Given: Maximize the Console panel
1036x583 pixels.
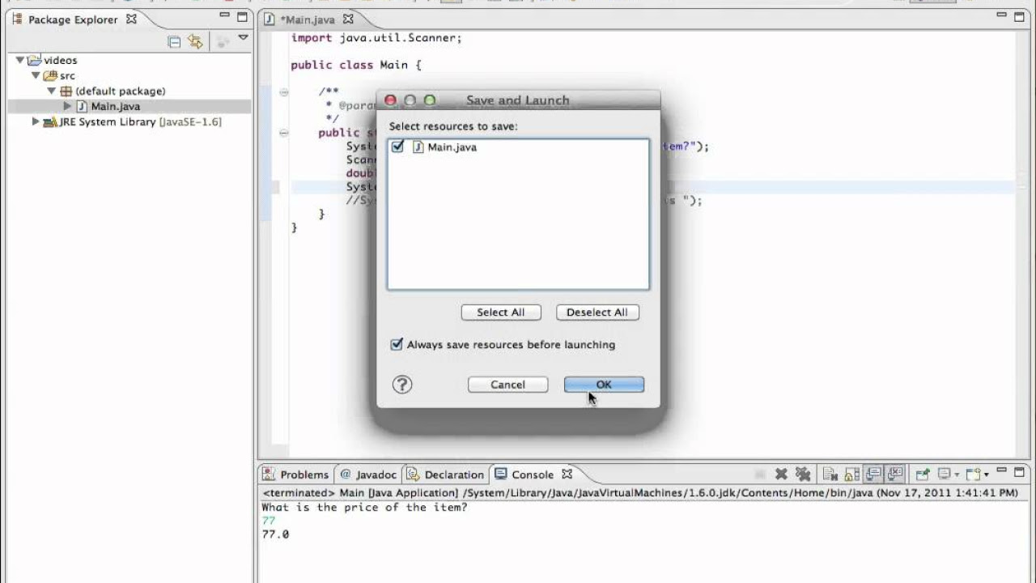Looking at the screenshot, I should 1019,471.
